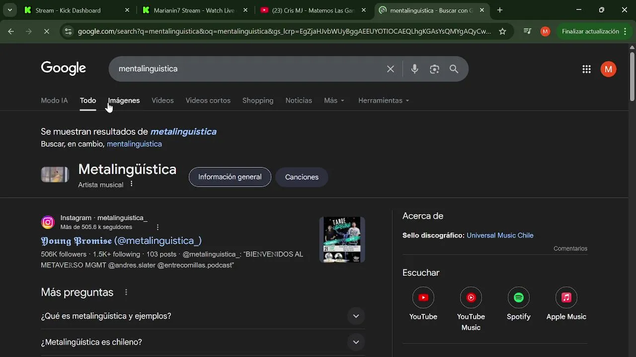Click corrected term metalinguistica link

183,132
